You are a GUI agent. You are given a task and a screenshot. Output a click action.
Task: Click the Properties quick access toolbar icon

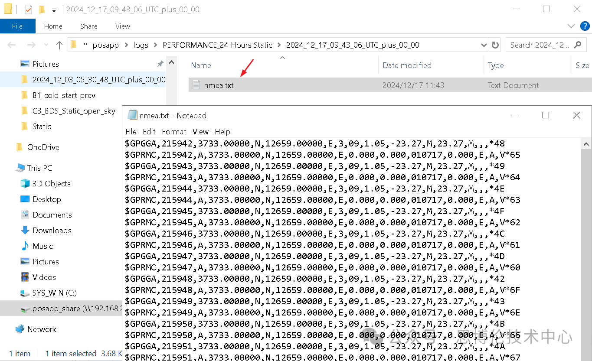tap(29, 10)
